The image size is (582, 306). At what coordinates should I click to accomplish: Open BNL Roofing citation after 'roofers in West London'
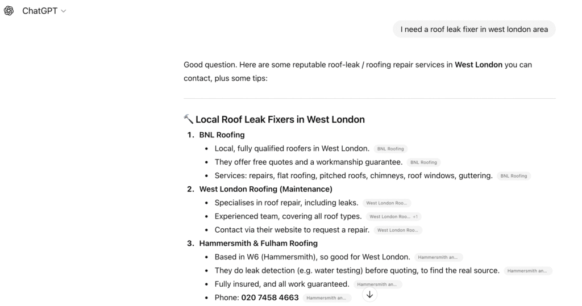[x=390, y=149]
